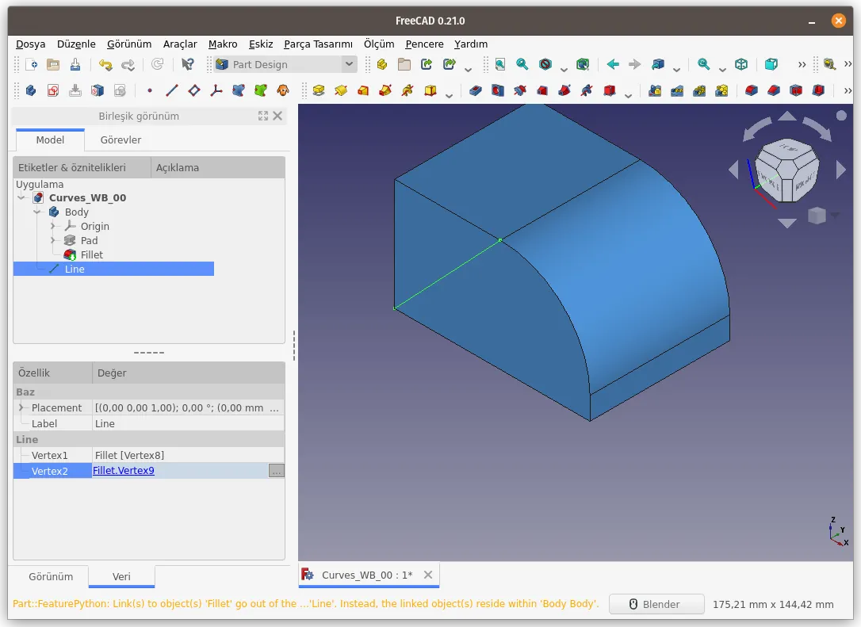
Task: Fit all content in view
Action: (x=499, y=65)
